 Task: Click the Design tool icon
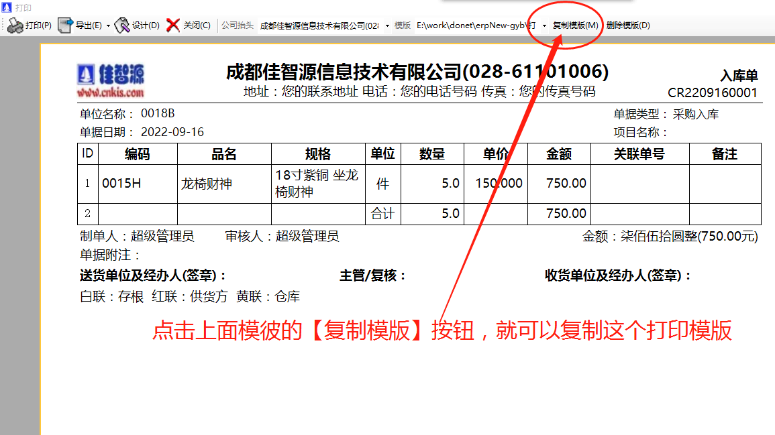pos(121,25)
